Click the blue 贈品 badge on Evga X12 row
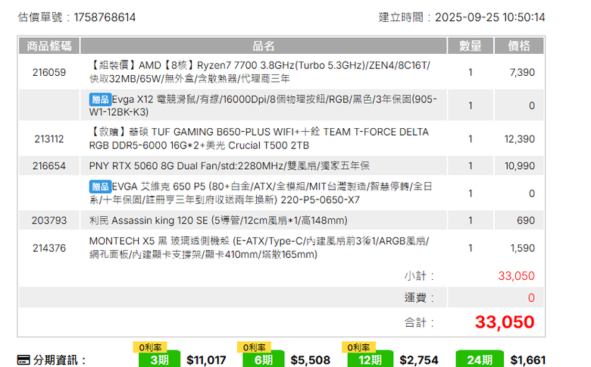The height and width of the screenshot is (367, 591). pos(100,99)
